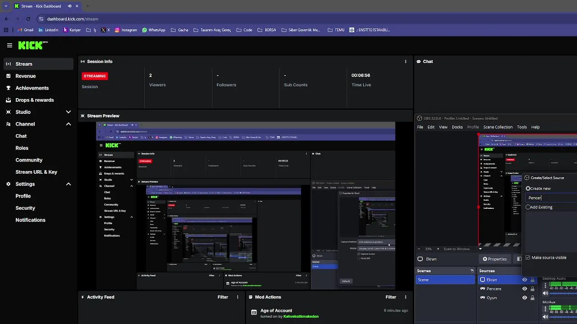Reload the browser page
Image resolution: width=577 pixels, height=324 pixels.
(x=28, y=19)
